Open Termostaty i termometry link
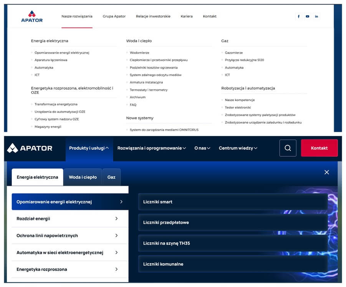The width and height of the screenshot is (346, 287). point(149,90)
